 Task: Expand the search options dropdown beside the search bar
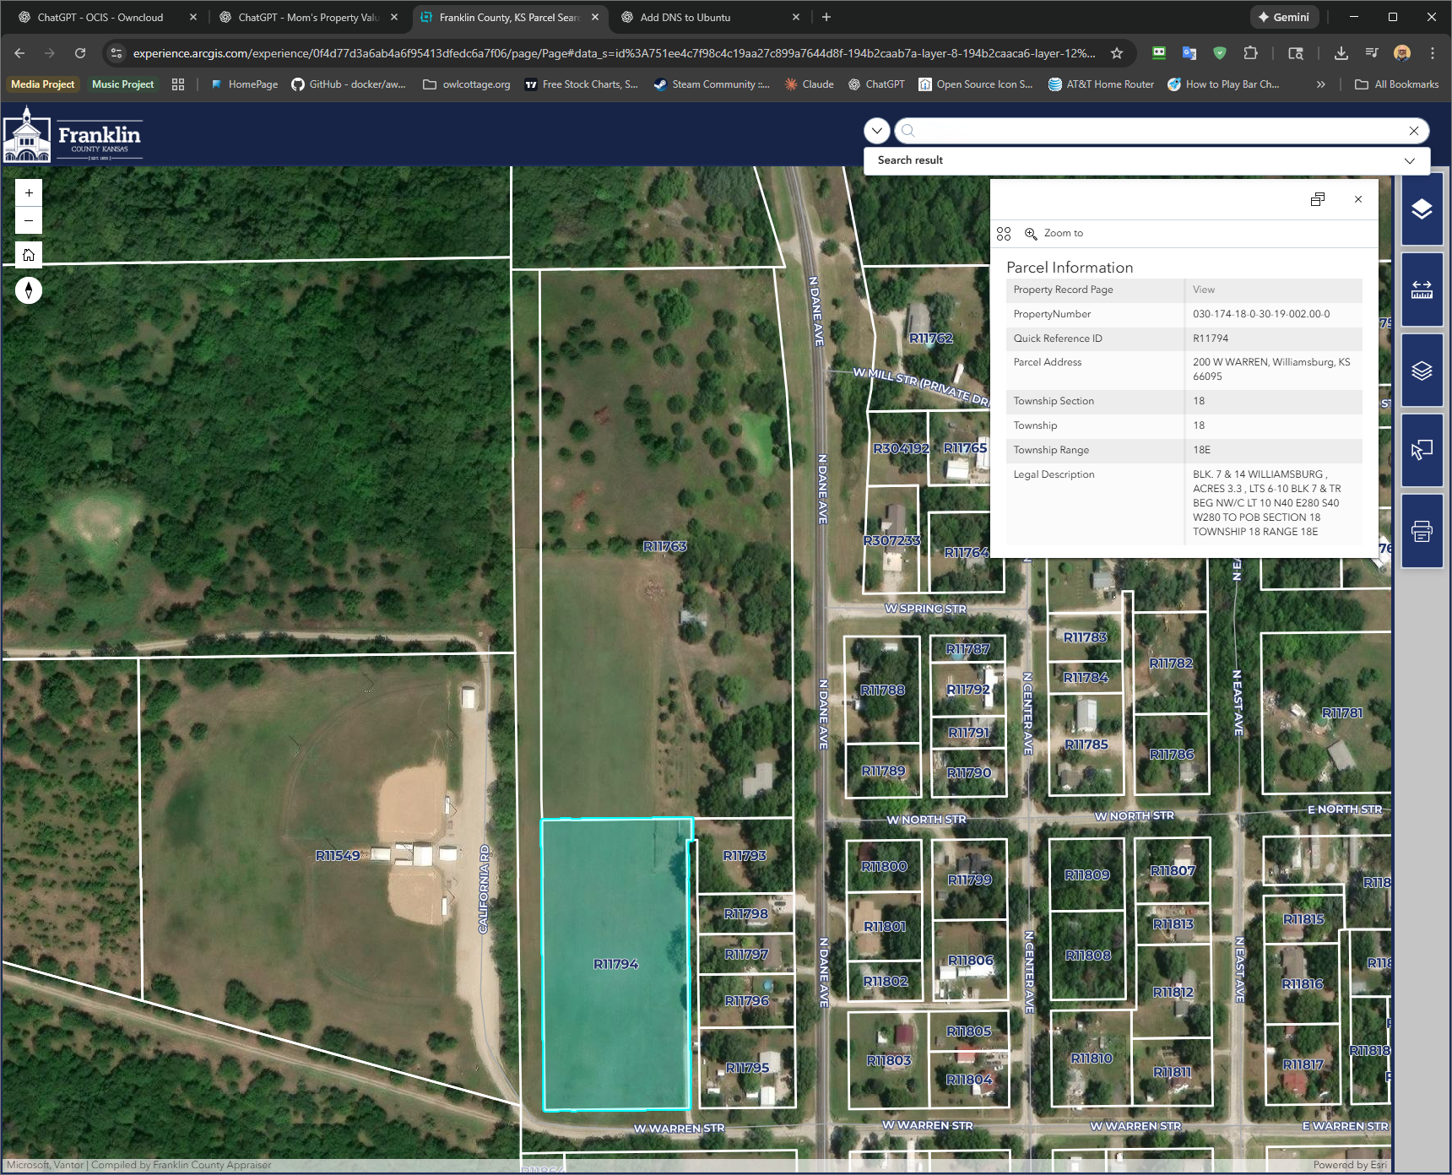pyautogui.click(x=876, y=131)
